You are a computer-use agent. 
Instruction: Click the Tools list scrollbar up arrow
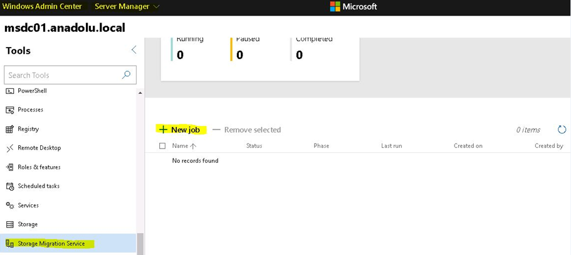(x=140, y=93)
